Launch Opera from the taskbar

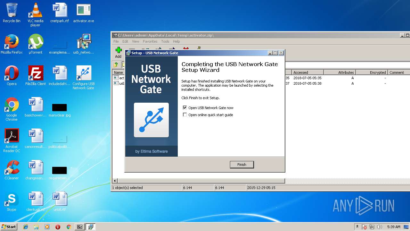click(x=58, y=227)
